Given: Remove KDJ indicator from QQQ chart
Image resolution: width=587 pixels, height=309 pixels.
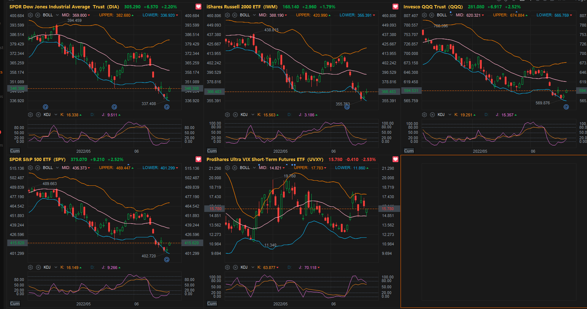Looking at the screenshot, I should pyautogui.click(x=432, y=115).
